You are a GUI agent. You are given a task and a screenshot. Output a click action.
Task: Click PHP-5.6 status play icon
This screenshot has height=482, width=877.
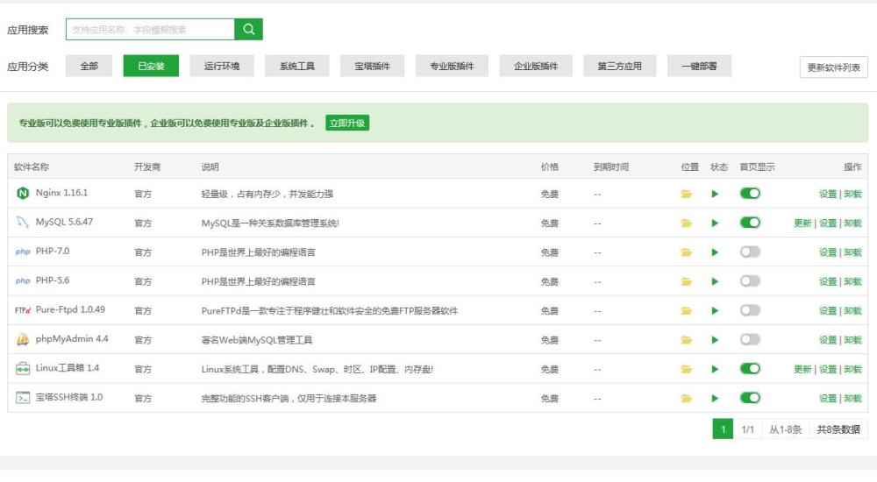click(715, 282)
